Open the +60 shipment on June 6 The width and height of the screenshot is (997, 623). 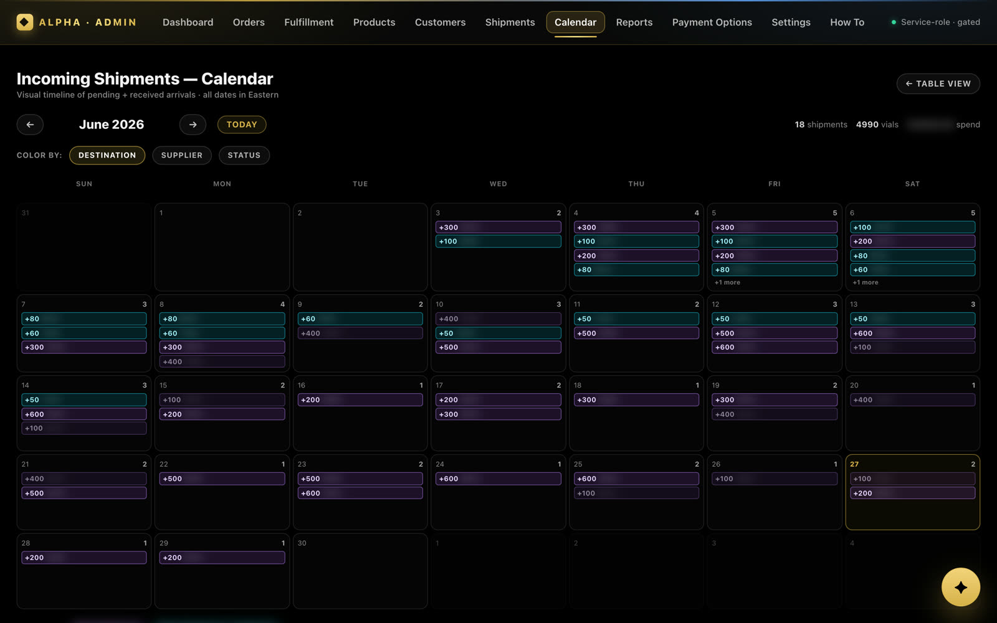click(912, 270)
